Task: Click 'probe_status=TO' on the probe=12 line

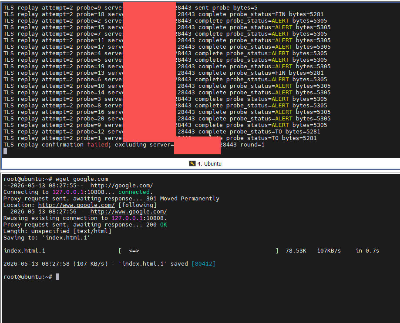Action: click(x=255, y=131)
